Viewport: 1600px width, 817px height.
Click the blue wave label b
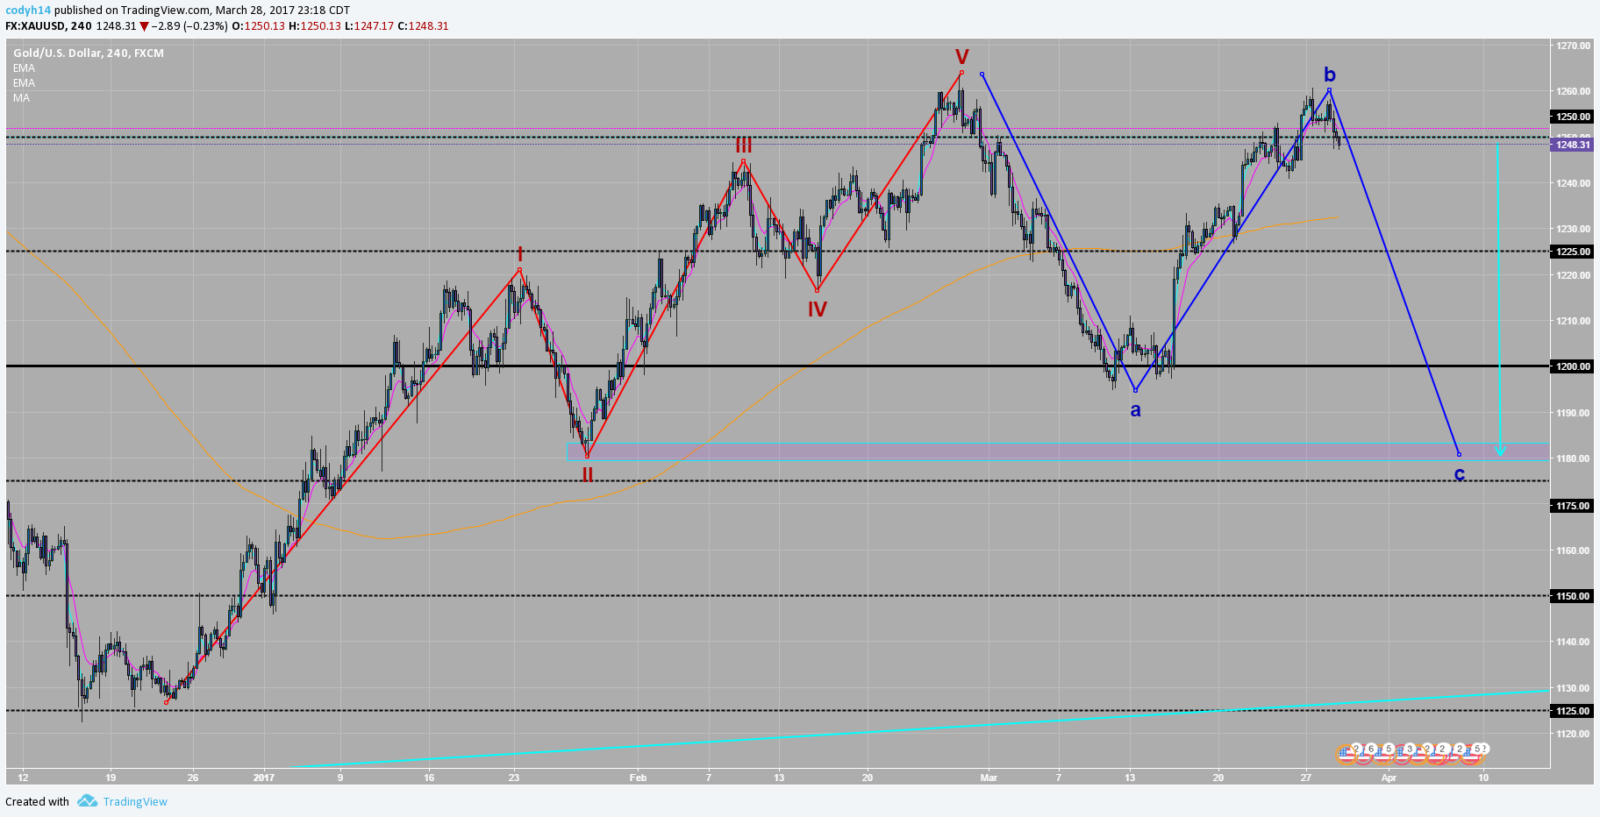coord(1330,75)
